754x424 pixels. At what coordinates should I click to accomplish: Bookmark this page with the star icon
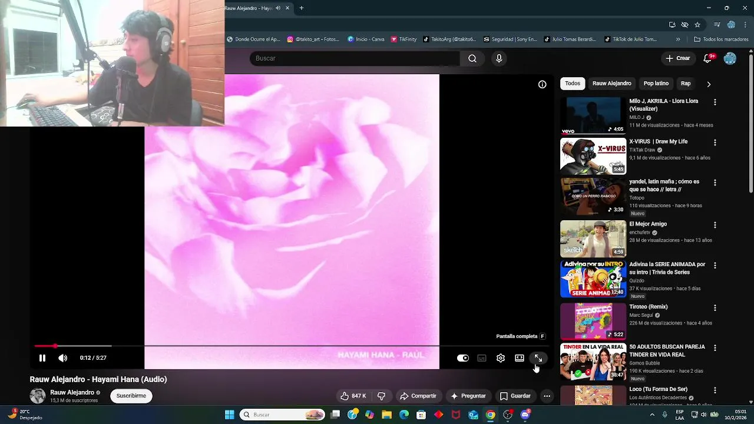(697, 25)
